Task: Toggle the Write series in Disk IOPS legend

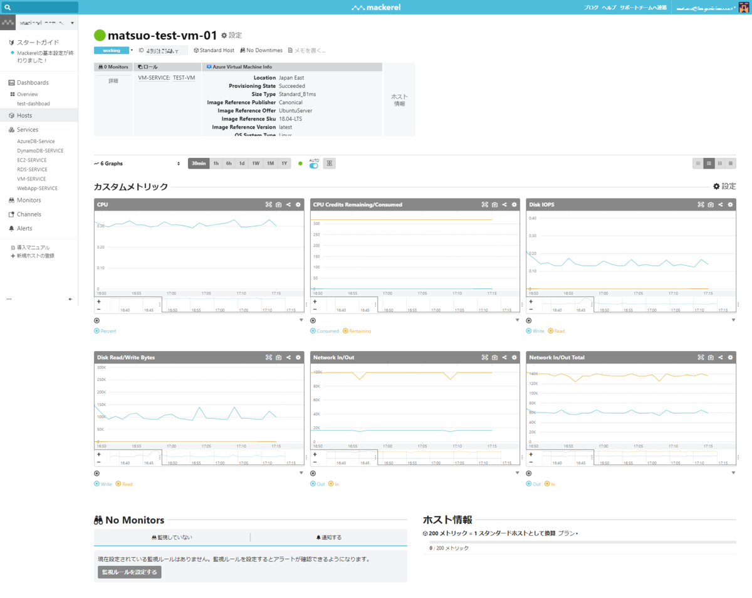Action: (535, 331)
